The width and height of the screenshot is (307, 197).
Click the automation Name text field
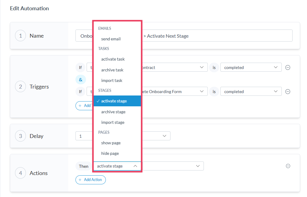(x=216, y=36)
